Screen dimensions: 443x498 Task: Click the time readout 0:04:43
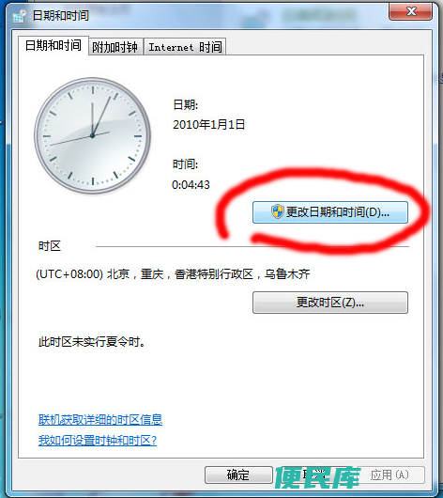point(191,185)
